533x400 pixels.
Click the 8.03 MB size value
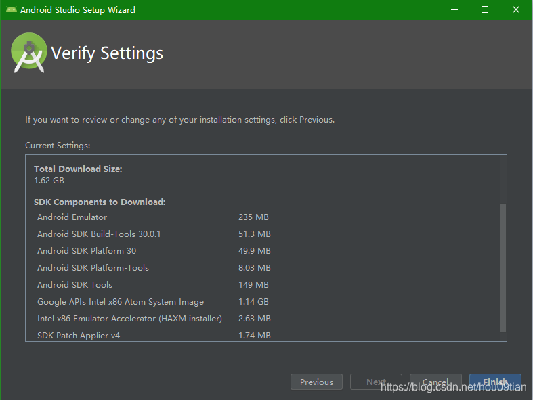[255, 268]
